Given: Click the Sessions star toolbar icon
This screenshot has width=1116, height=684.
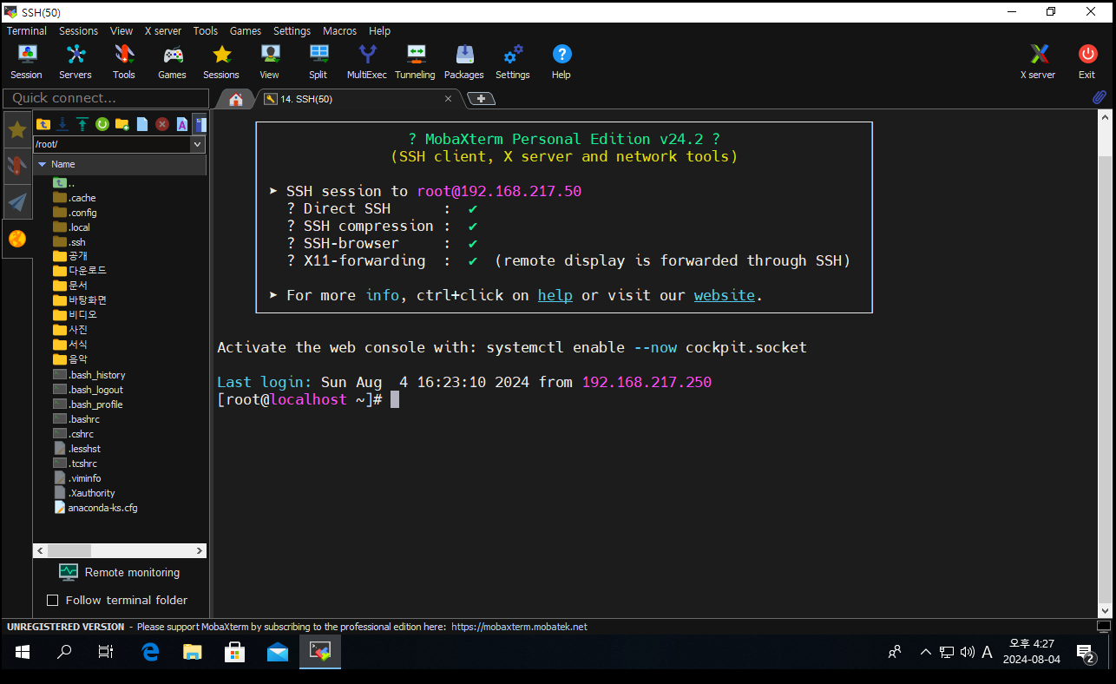Looking at the screenshot, I should tap(221, 61).
